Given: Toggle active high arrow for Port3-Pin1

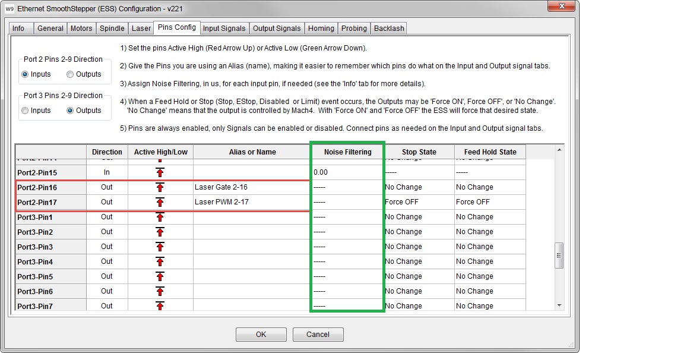Looking at the screenshot, I should [x=160, y=217].
